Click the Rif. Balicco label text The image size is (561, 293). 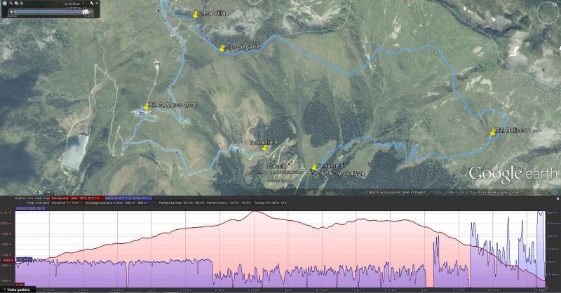coord(511,130)
